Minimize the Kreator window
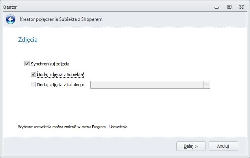The height and width of the screenshot is (158, 250). click(x=216, y=7)
